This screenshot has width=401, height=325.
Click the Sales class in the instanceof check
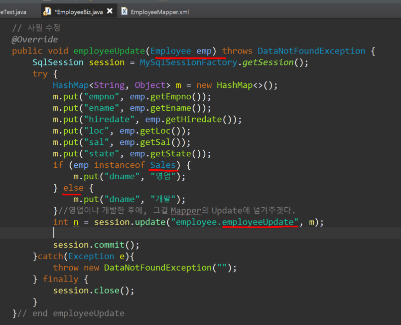pyautogui.click(x=163, y=165)
